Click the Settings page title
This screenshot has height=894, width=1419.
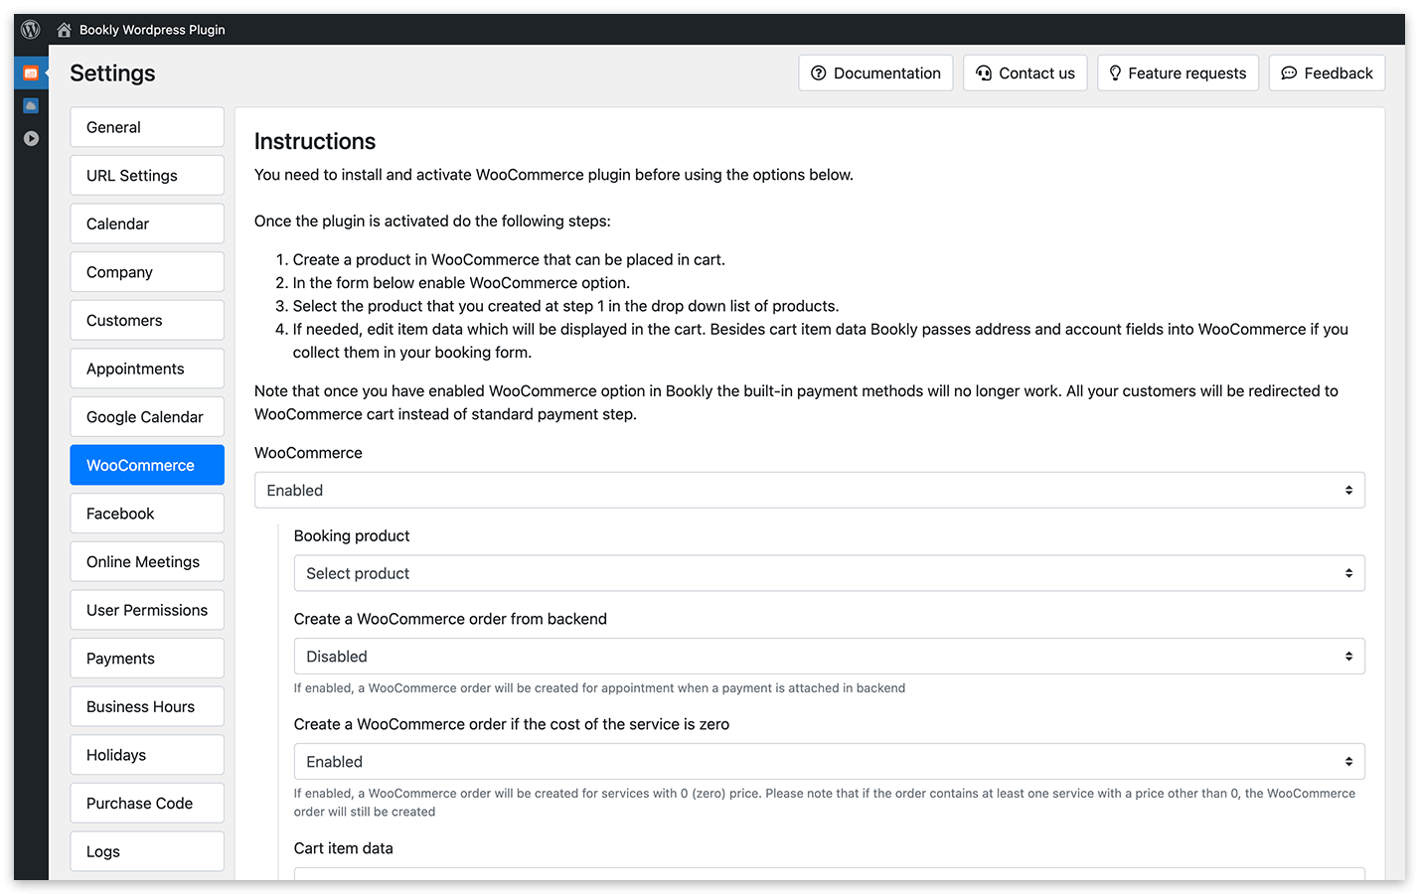[112, 74]
